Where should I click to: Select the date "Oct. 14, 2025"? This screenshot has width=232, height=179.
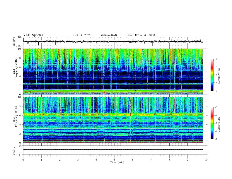point(82,35)
